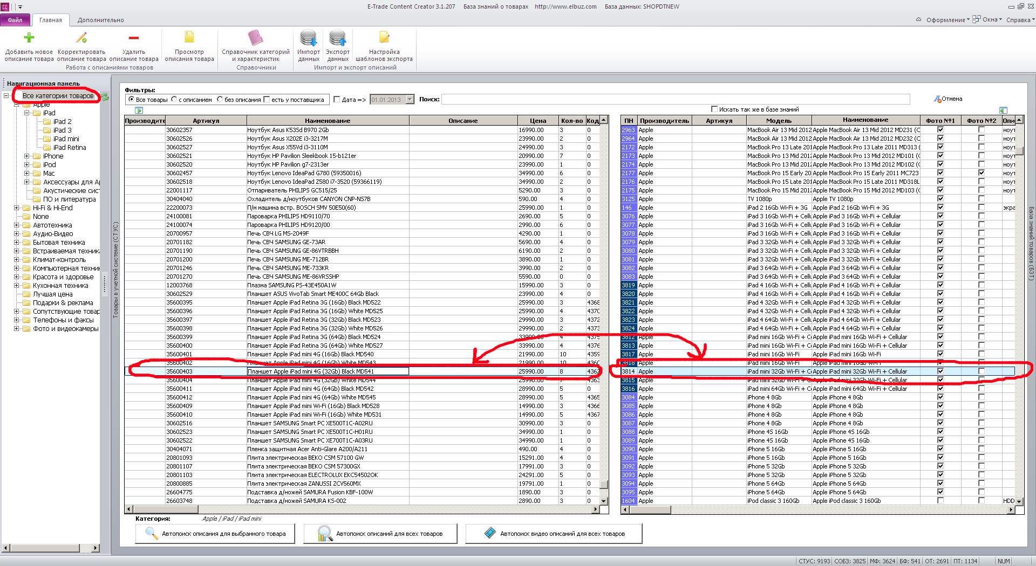Tick the Дата => filter checkbox

click(337, 100)
